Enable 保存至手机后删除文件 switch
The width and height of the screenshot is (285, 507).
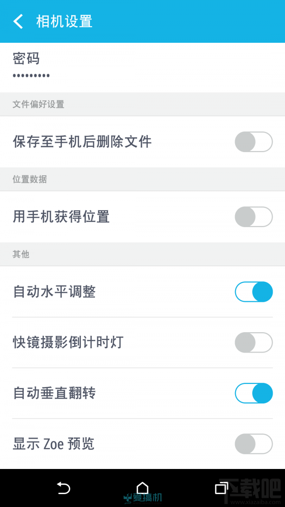pyautogui.click(x=253, y=142)
